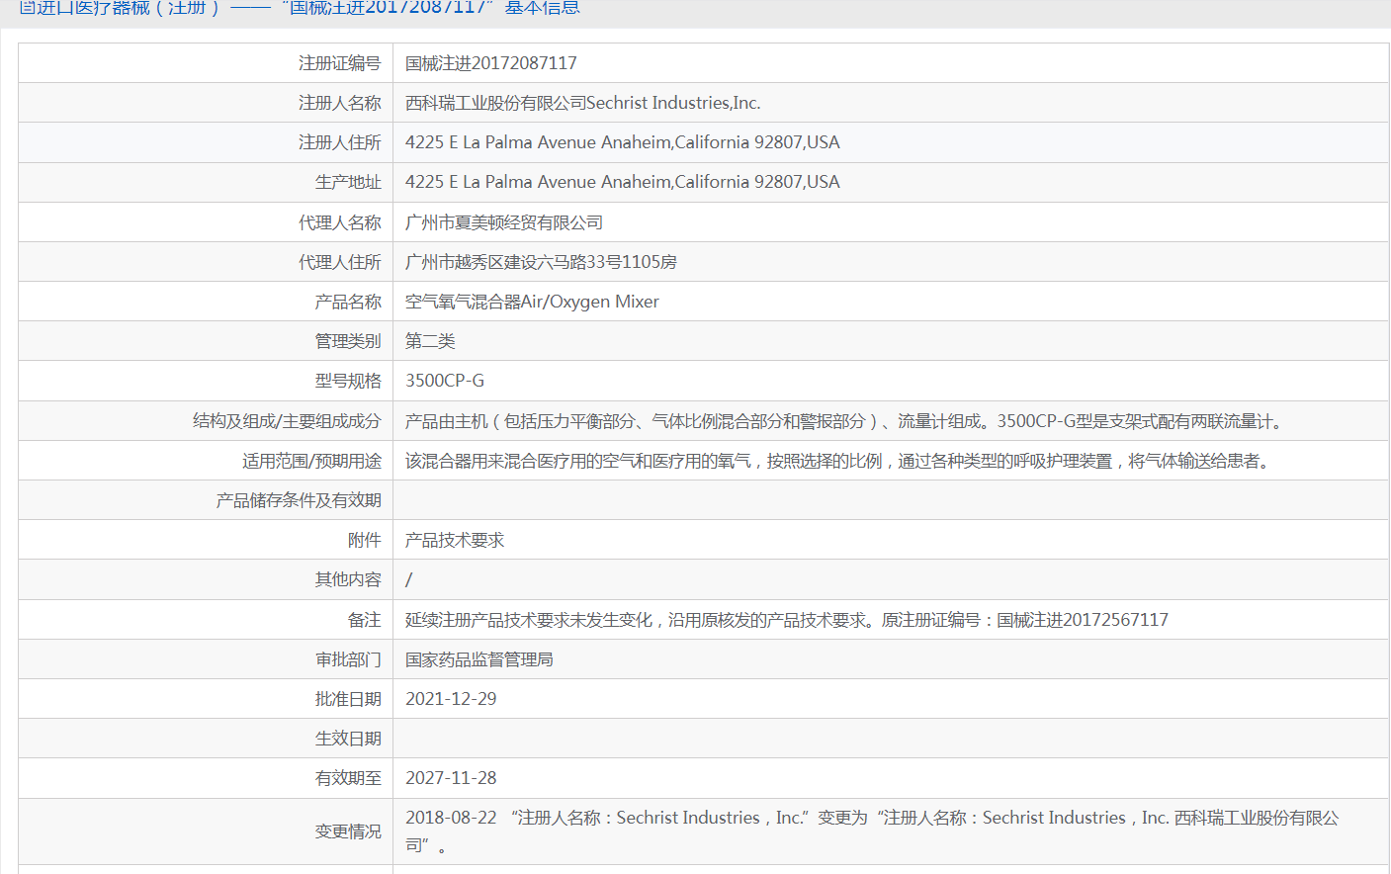The image size is (1391, 874).
Task: Click the 第二类 management category value
Action: click(430, 341)
